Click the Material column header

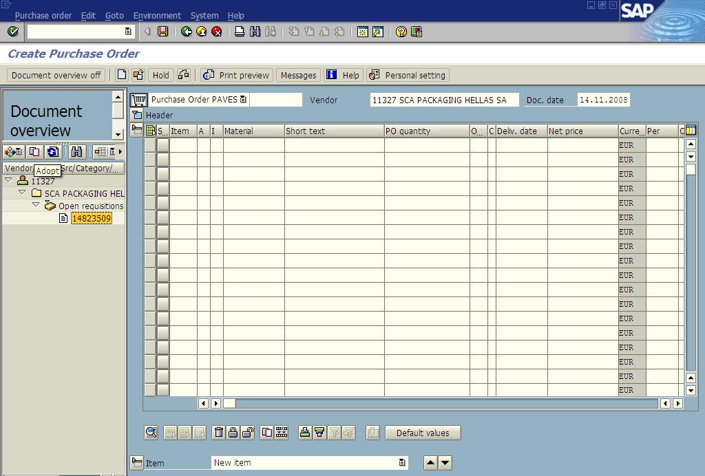(x=253, y=131)
